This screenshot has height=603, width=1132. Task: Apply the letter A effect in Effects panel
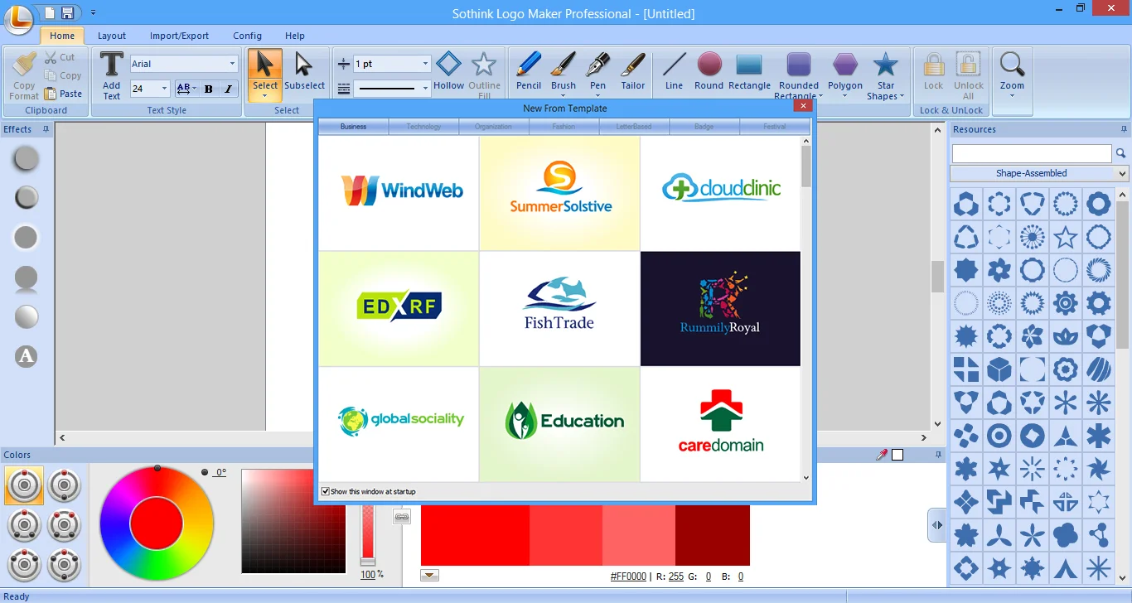click(x=27, y=357)
